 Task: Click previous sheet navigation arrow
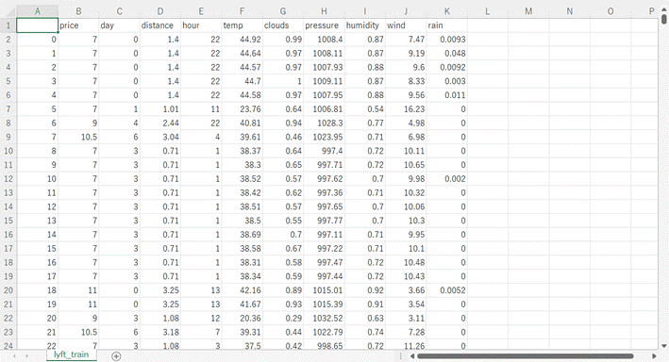click(x=14, y=356)
